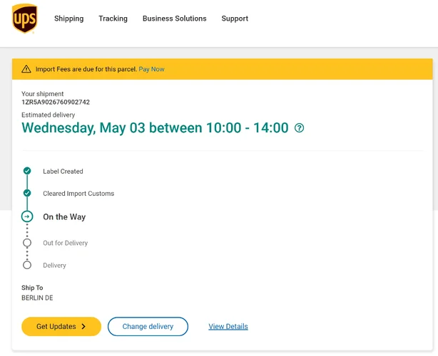Viewport: 438px width, 356px height.
Task: Click the Delivery step circle marker
Action: tap(27, 265)
